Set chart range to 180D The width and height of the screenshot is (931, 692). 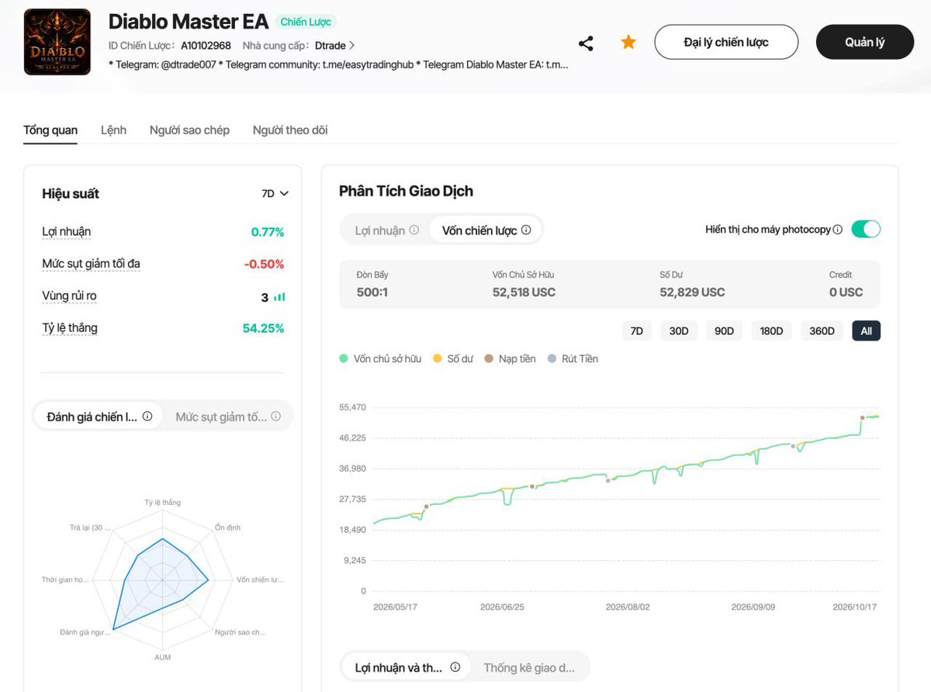click(771, 330)
